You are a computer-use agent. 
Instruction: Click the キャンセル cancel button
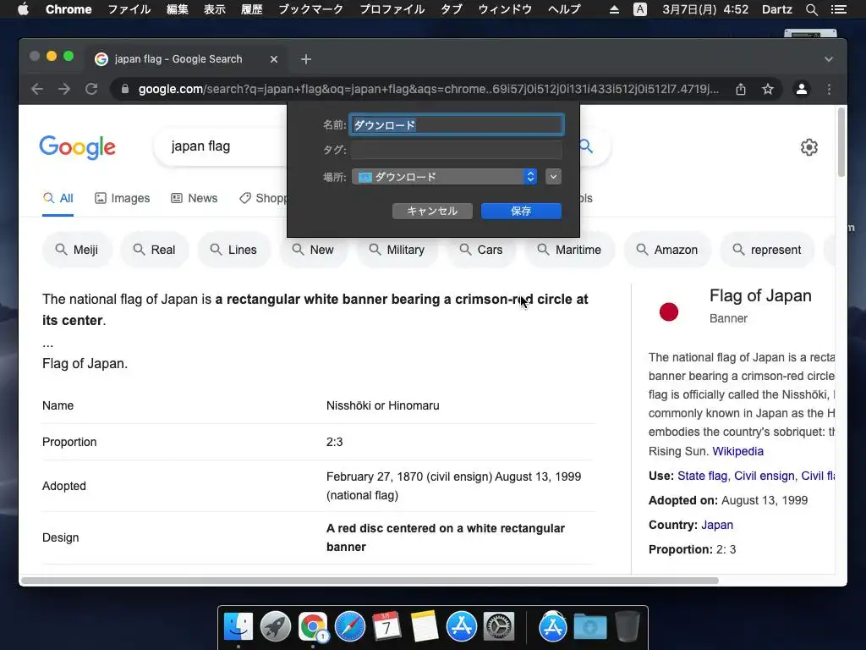[x=432, y=211]
